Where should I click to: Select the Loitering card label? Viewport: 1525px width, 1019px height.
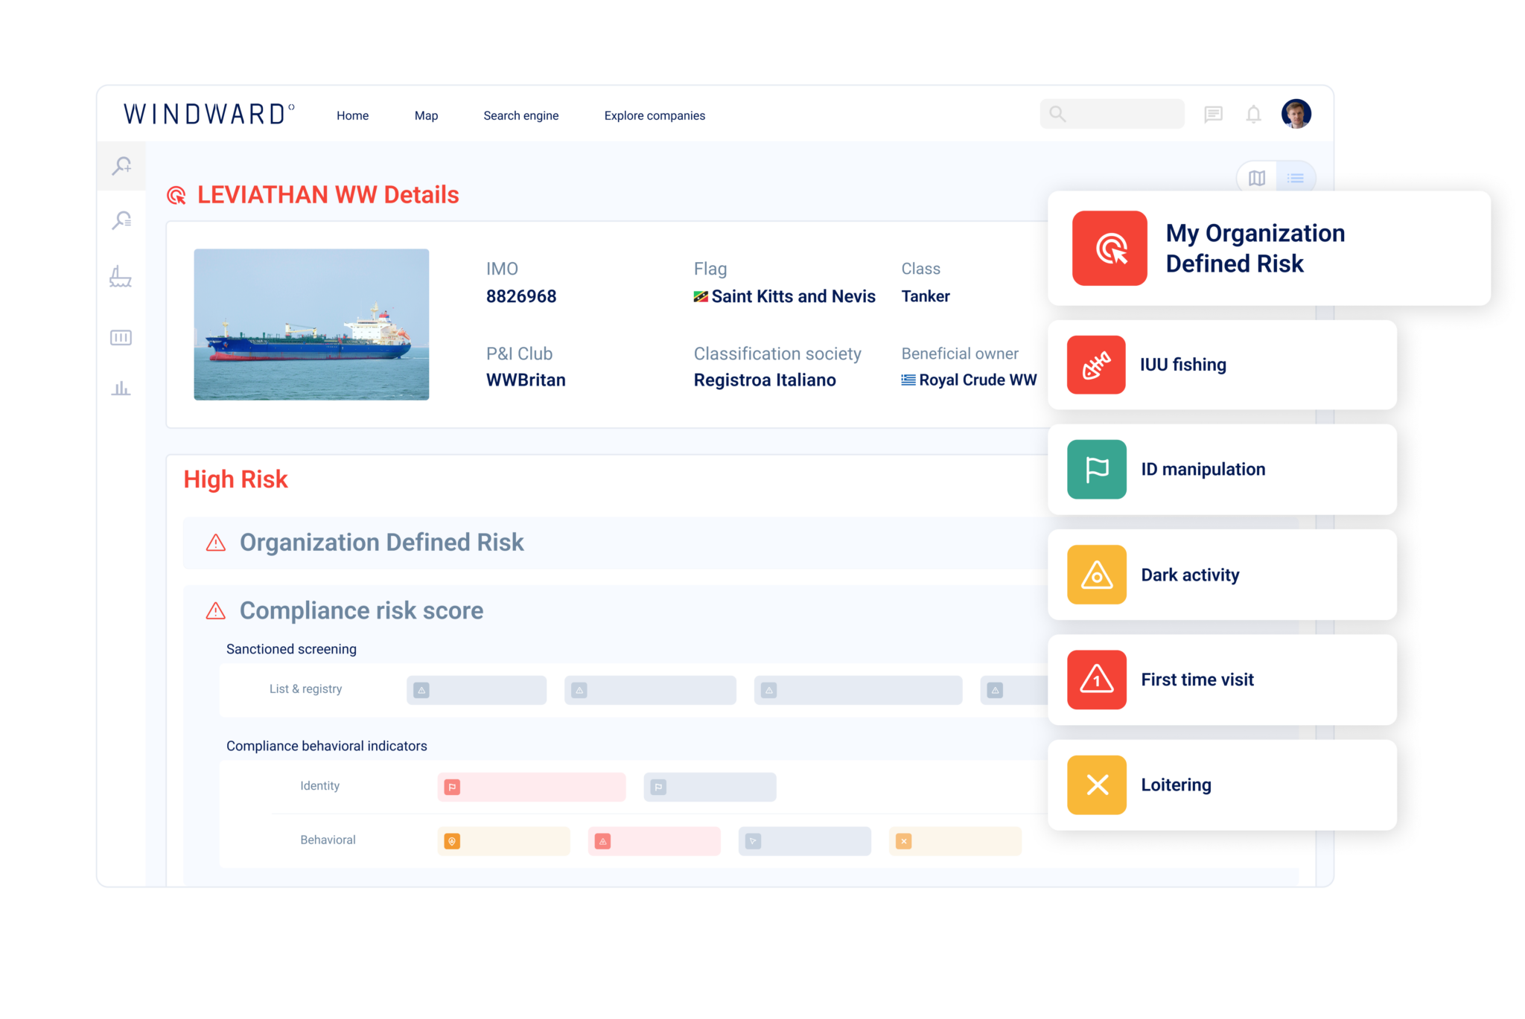[x=1176, y=785]
